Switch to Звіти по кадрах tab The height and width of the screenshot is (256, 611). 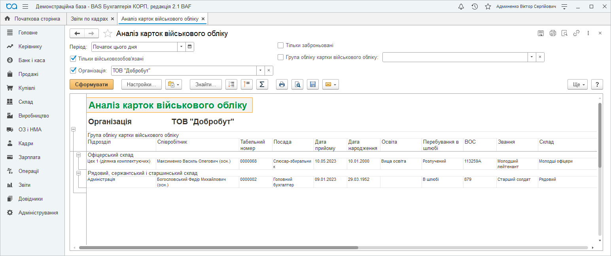[89, 19]
